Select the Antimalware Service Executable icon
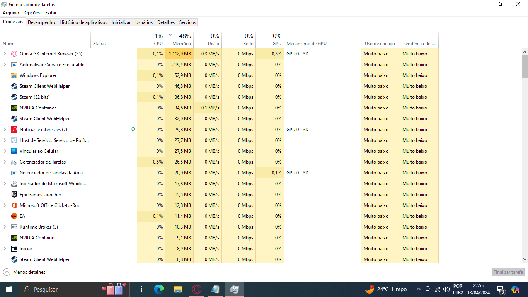The height and width of the screenshot is (297, 528). coord(14,65)
